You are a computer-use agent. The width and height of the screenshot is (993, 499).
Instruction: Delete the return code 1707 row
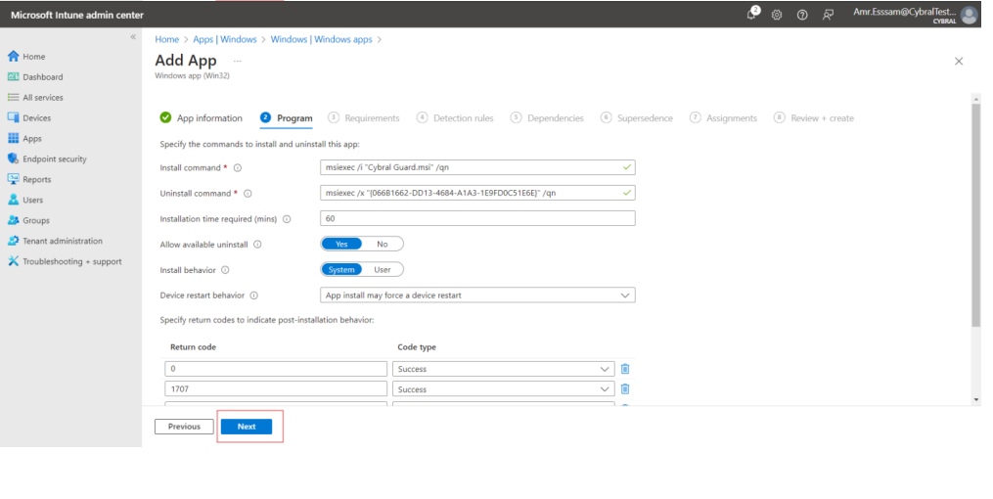click(625, 389)
